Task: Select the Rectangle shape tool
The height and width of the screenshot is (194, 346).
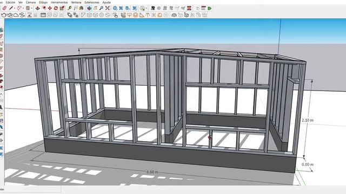Action: (x=28, y=9)
